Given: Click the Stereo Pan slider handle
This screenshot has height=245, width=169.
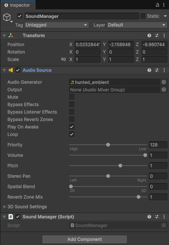Looking at the screenshot, I should tap(108, 176).
